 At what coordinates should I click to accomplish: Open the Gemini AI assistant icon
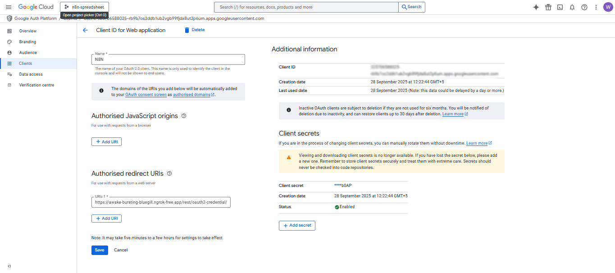click(536, 7)
